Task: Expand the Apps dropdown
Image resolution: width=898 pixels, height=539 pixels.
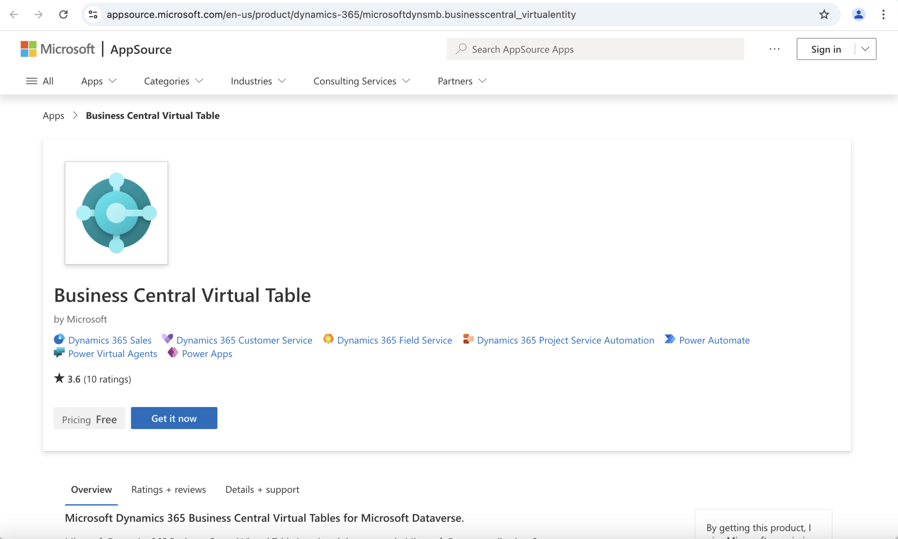Action: tap(98, 81)
